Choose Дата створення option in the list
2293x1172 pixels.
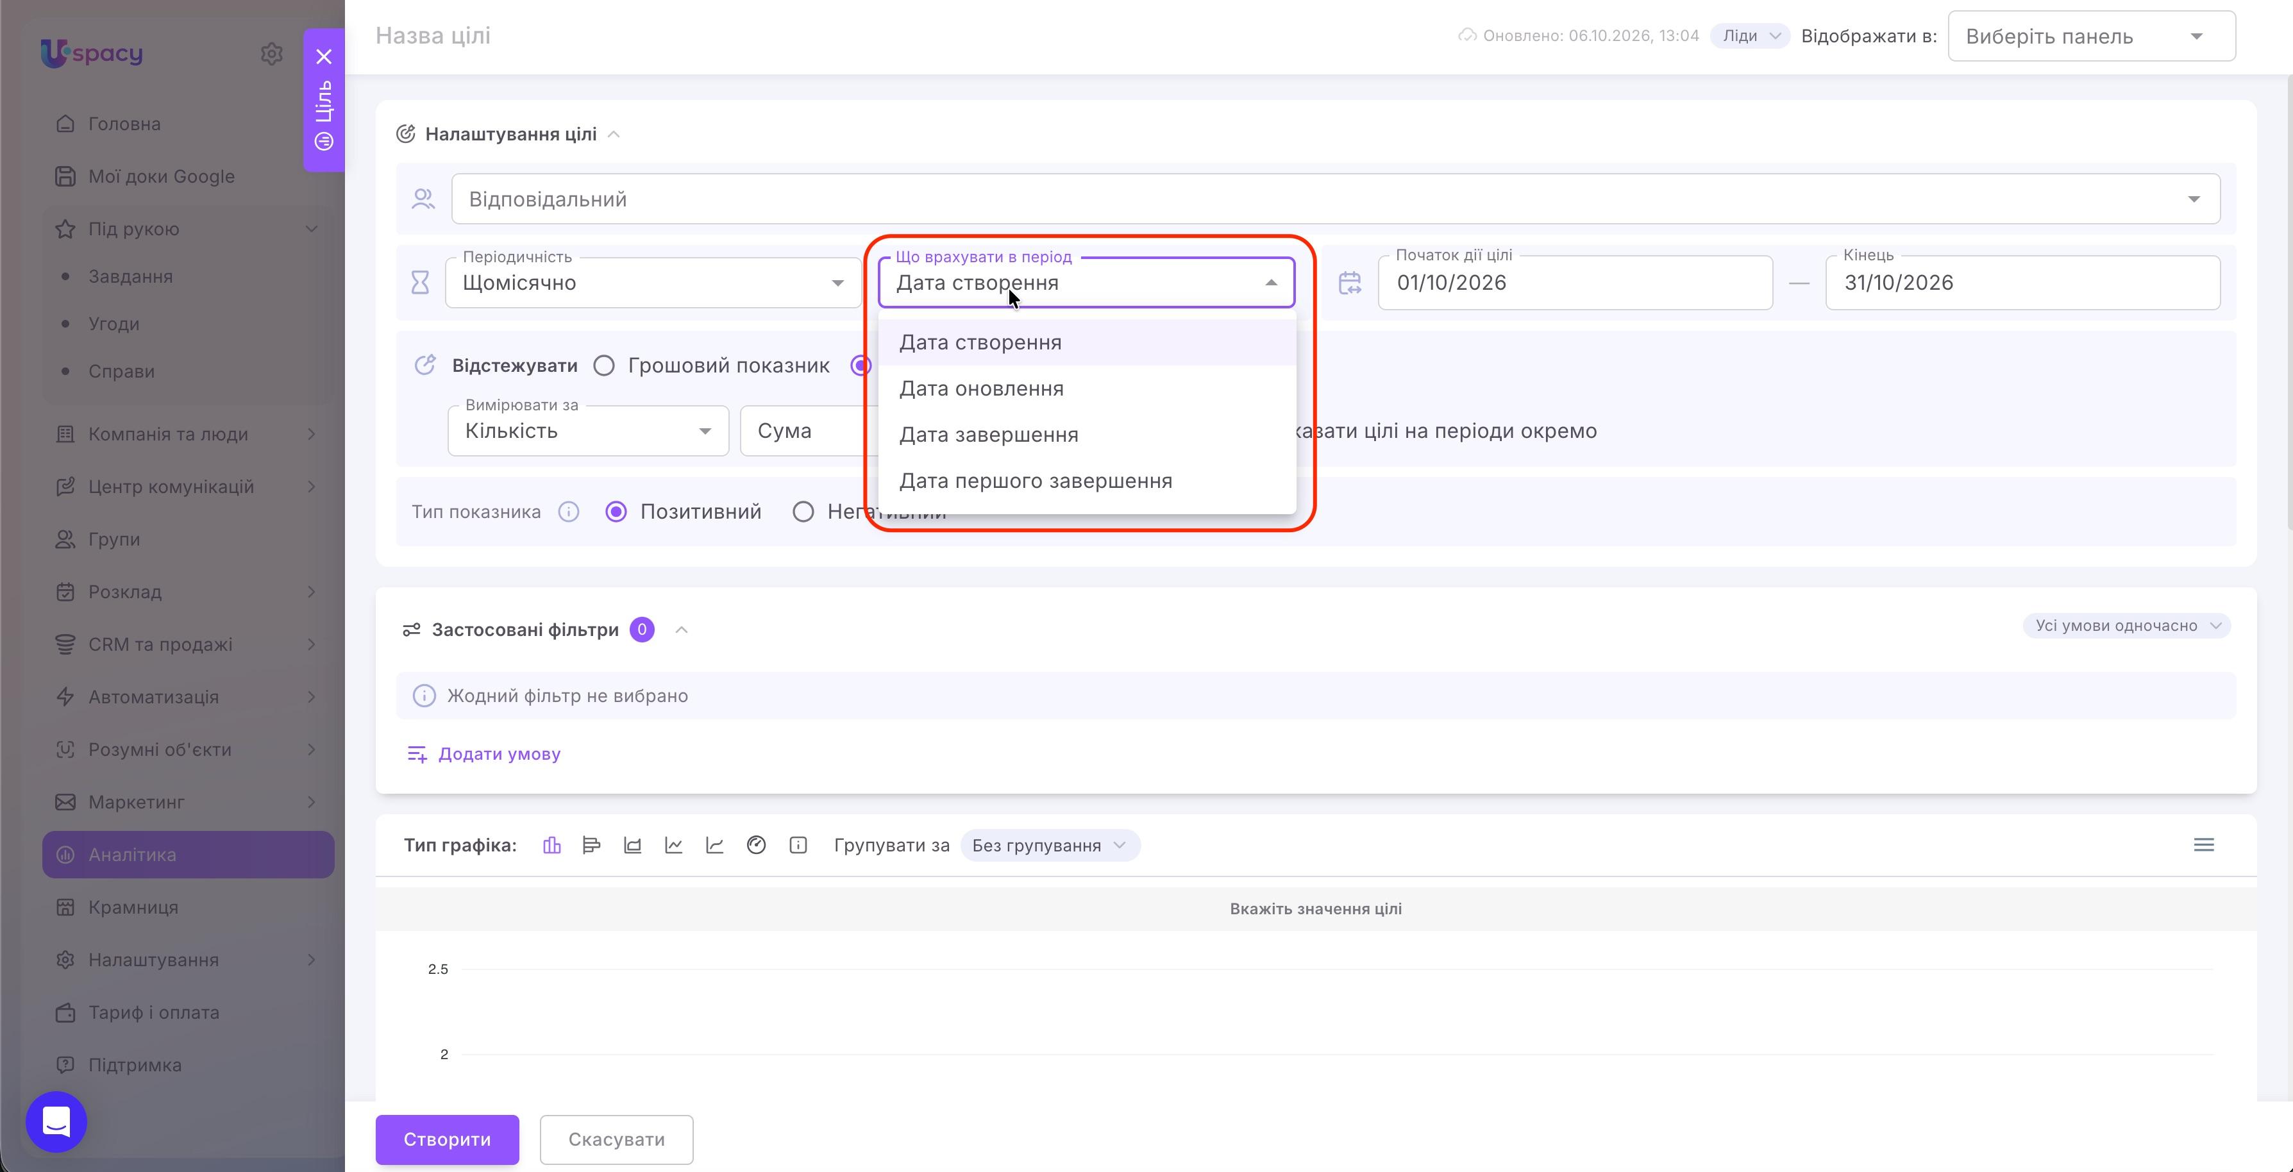[1087, 342]
